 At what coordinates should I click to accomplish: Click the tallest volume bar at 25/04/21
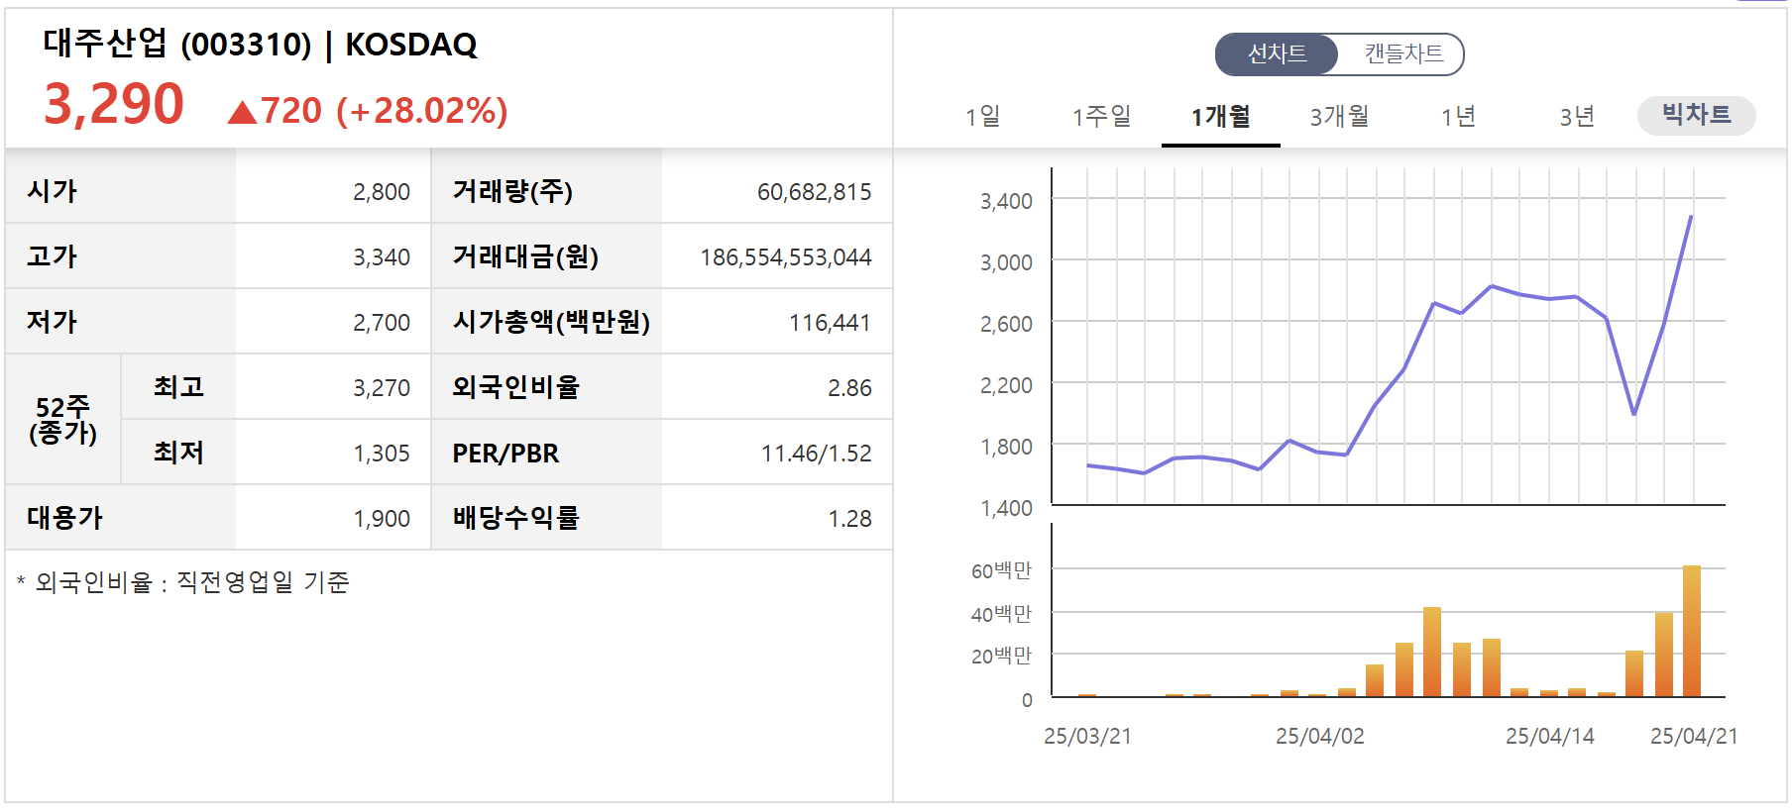pyautogui.click(x=1692, y=632)
